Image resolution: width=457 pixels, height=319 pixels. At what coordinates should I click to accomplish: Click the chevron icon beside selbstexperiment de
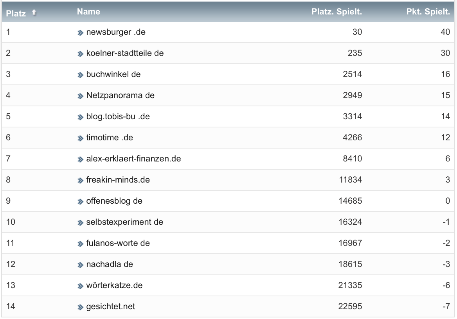tap(81, 223)
